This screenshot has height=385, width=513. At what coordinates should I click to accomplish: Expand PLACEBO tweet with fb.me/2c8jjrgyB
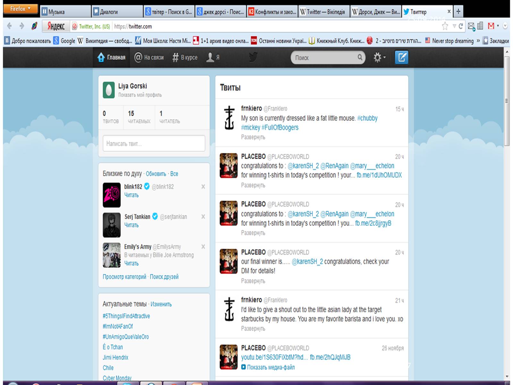coord(253,233)
